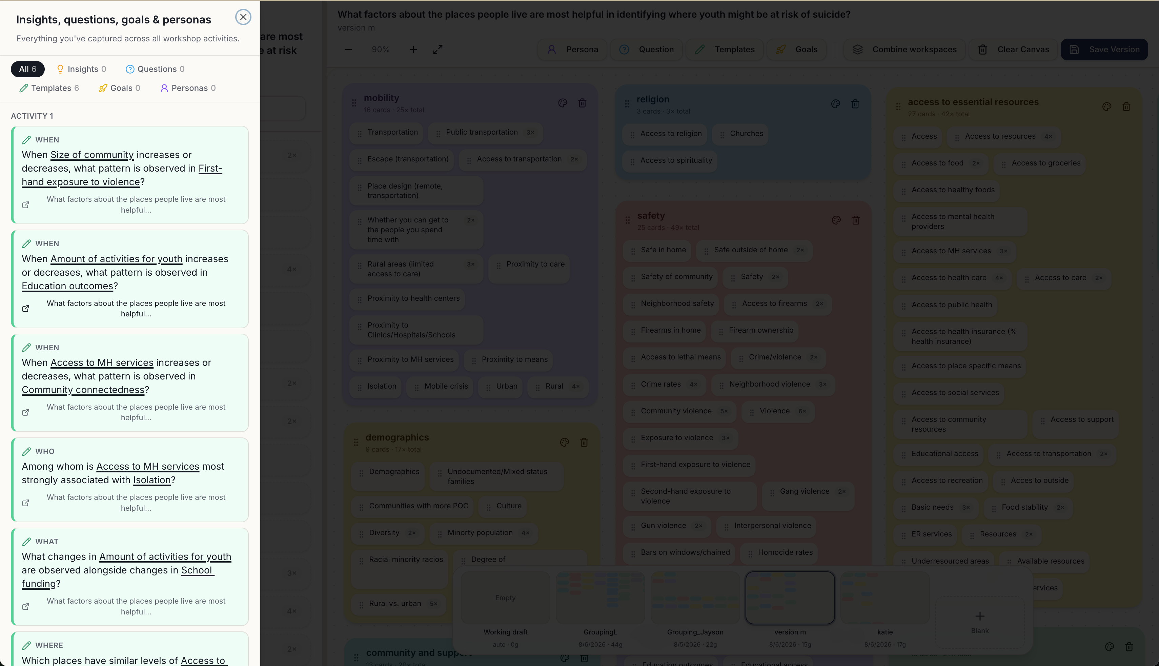Open Templates from the canvas toolbar
This screenshot has height=666, width=1159.
coord(725,50)
